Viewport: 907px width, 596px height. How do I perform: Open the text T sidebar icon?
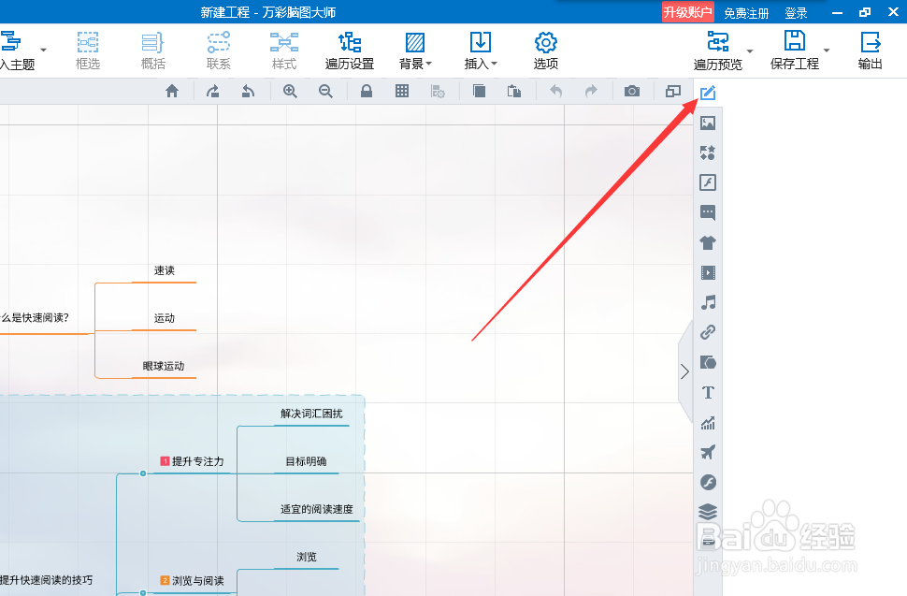tap(708, 392)
